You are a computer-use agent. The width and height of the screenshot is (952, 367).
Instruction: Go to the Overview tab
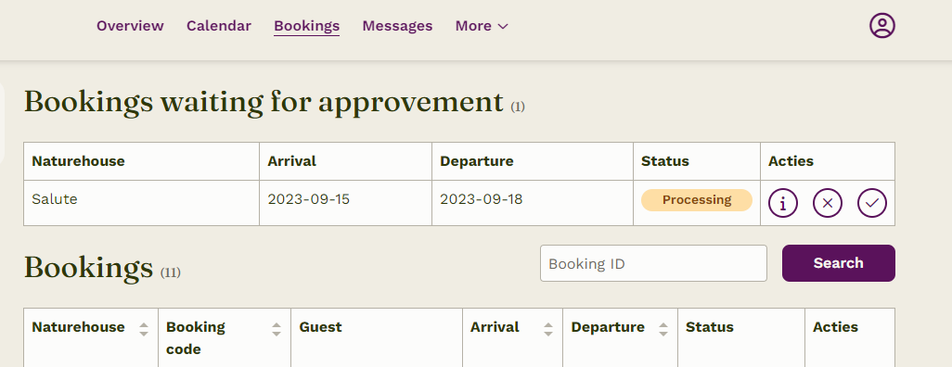(130, 26)
